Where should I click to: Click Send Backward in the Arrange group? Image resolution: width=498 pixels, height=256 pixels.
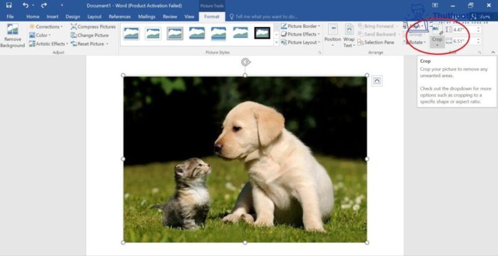(x=377, y=34)
